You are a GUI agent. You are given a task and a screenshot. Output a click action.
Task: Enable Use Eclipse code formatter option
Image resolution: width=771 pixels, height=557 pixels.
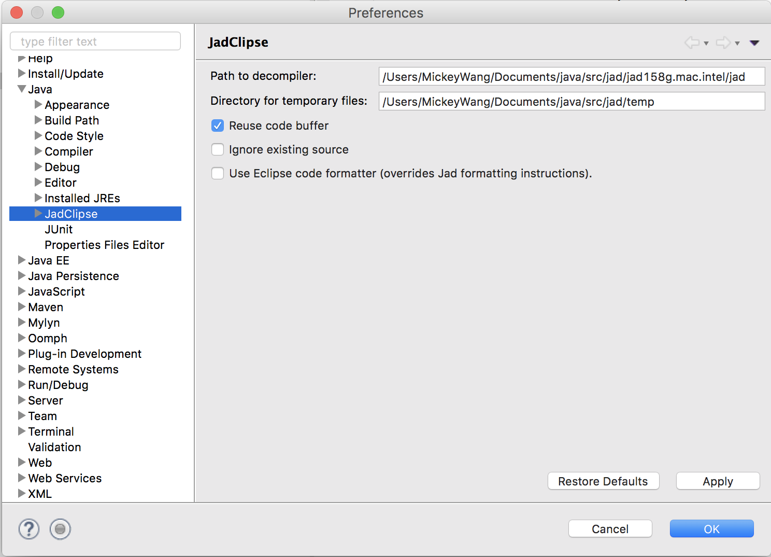[218, 173]
